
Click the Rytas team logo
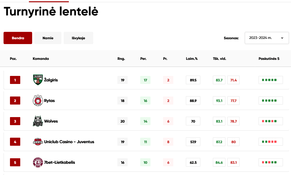pos(38,101)
